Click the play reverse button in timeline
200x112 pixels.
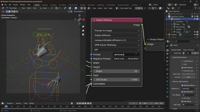point(83,103)
